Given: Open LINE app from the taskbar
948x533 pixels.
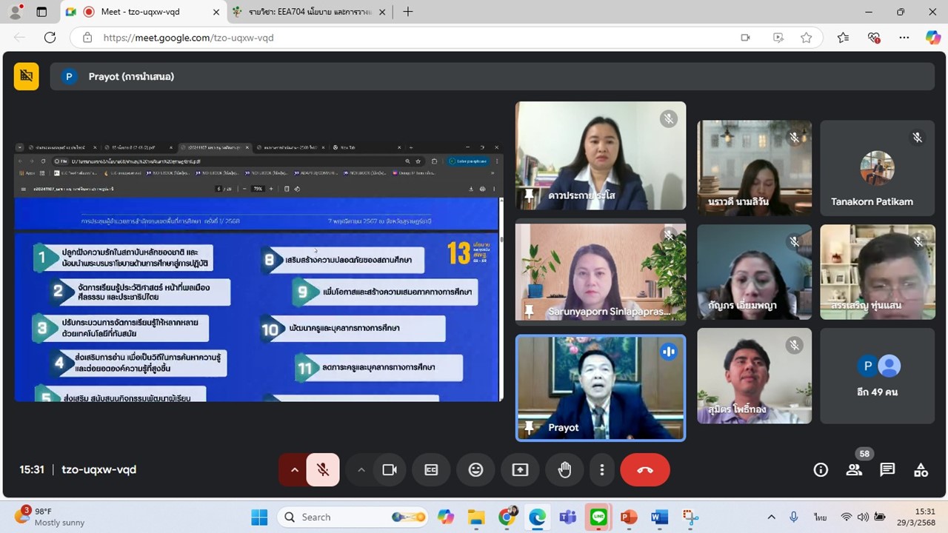Looking at the screenshot, I should (x=598, y=517).
